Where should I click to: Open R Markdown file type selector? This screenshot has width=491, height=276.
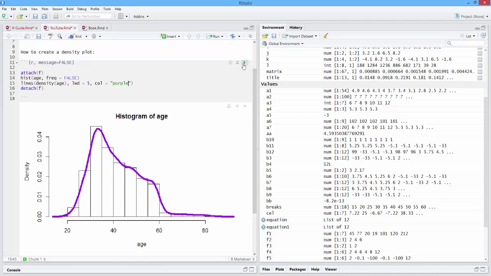pos(242,259)
